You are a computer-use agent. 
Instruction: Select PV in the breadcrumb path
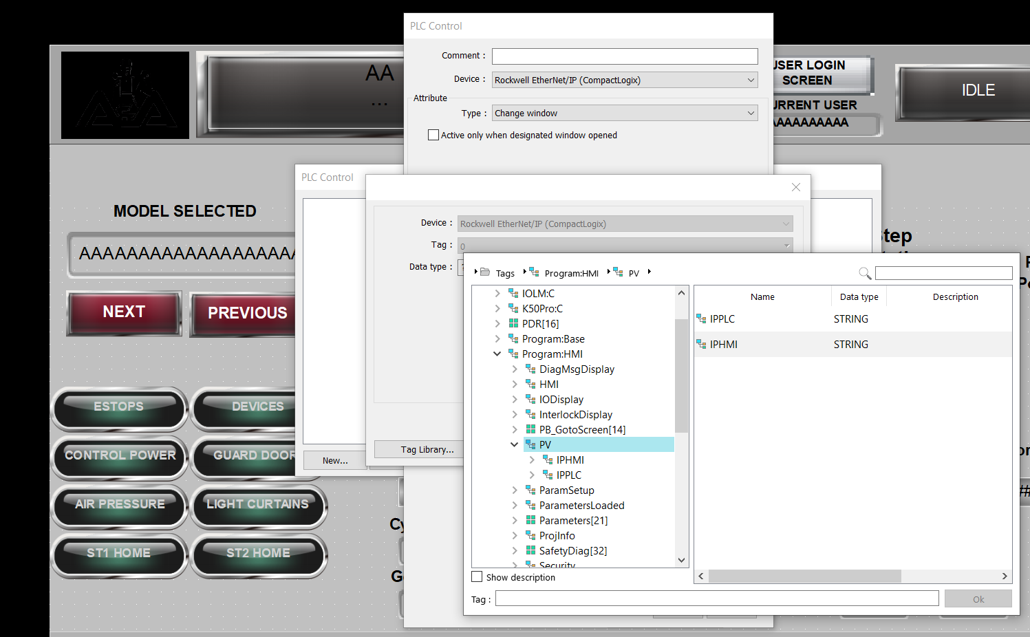(x=634, y=273)
